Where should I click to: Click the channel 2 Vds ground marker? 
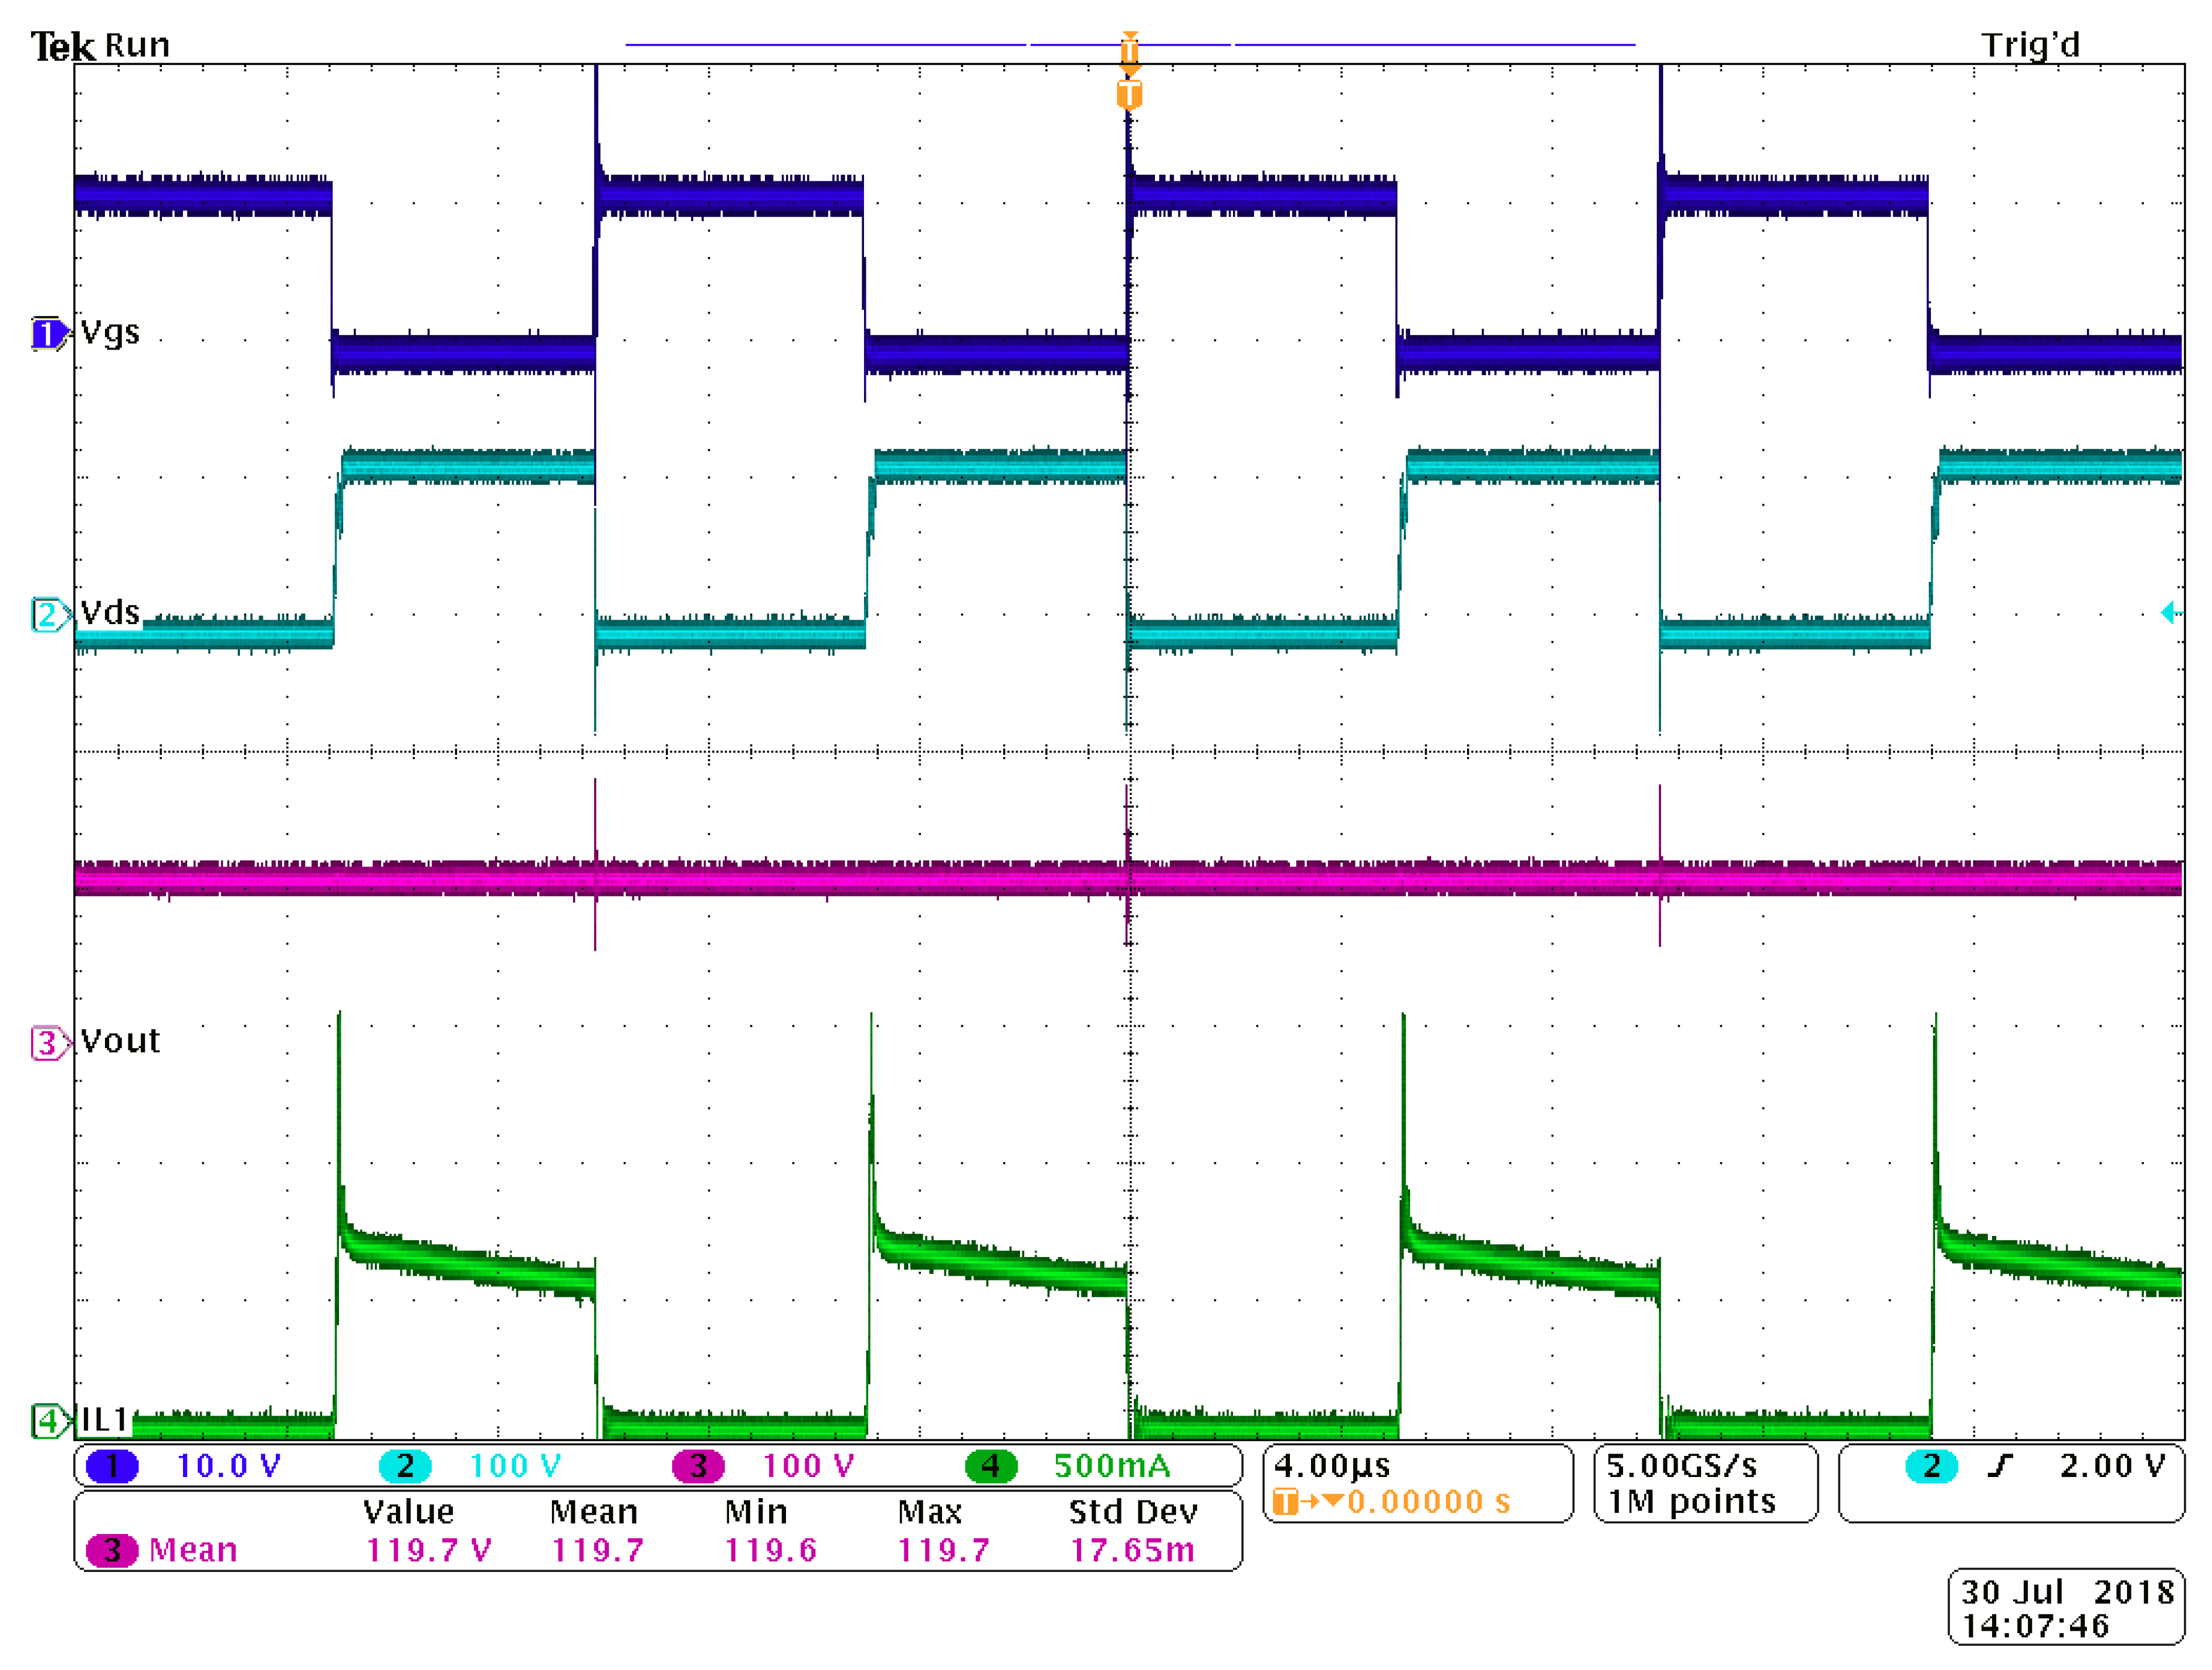[47, 614]
